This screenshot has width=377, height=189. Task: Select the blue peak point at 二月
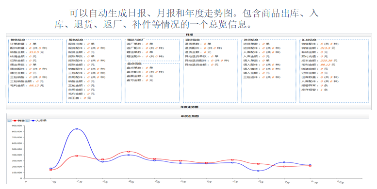point(77,129)
